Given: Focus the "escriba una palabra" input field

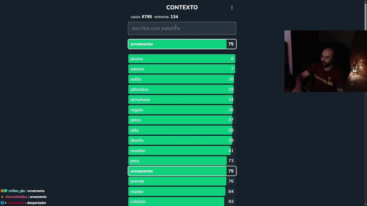Looking at the screenshot, I should (182, 28).
